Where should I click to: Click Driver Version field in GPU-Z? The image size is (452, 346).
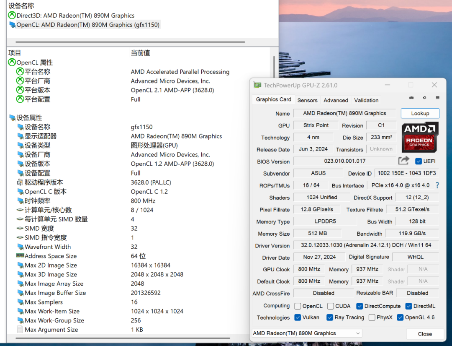point(366,245)
